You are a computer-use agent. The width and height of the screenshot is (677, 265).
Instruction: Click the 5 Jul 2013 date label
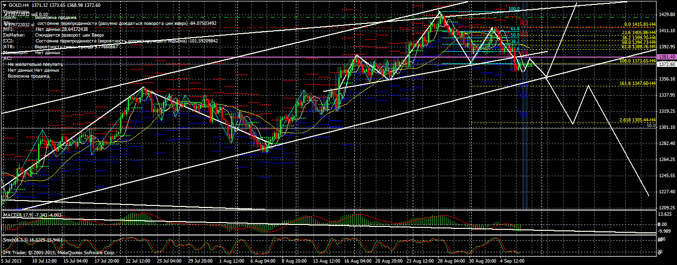[10, 262]
